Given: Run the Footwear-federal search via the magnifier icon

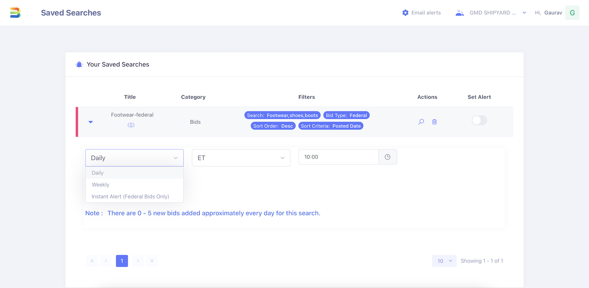Looking at the screenshot, I should coord(421,121).
